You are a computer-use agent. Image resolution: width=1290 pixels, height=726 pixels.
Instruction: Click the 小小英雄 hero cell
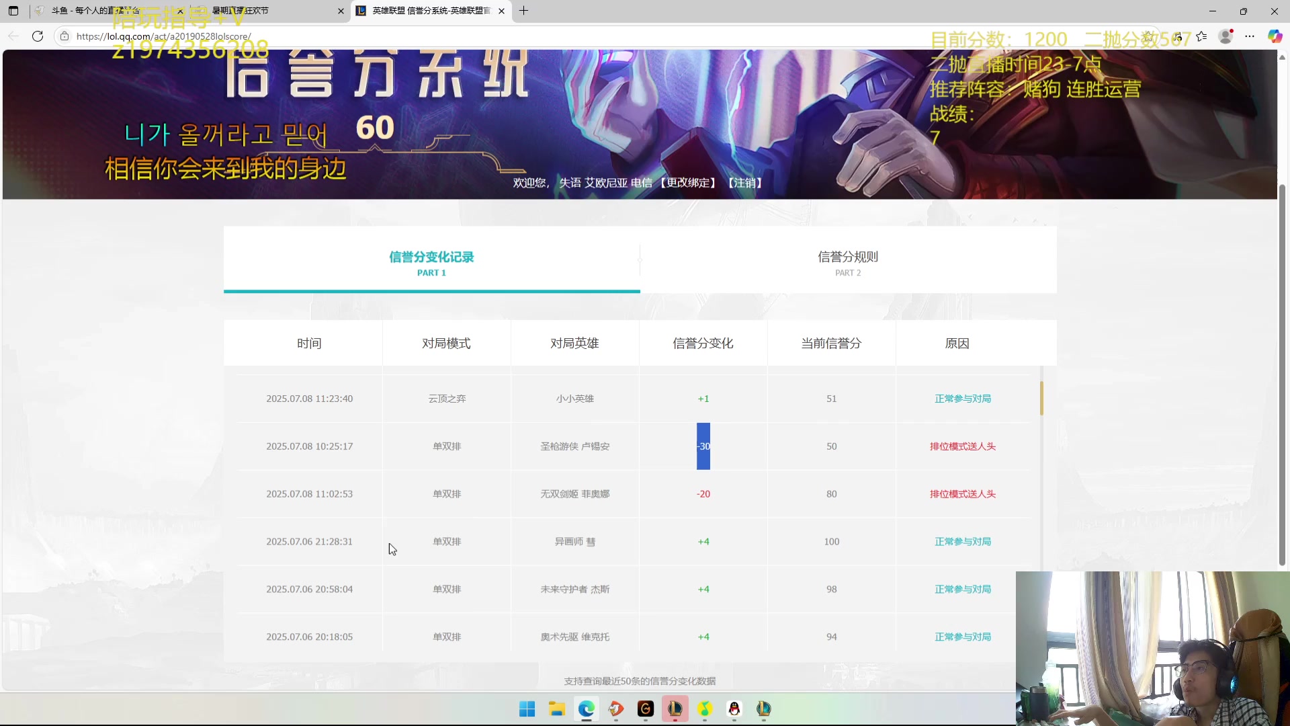574,399
